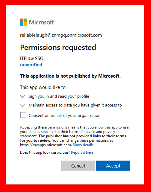This screenshot has width=151, height=192.
Task: Click 'This application is not published by Microsoft' warning
Action: click(x=70, y=76)
